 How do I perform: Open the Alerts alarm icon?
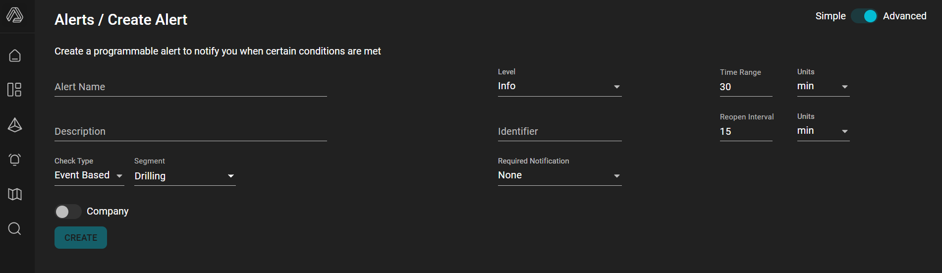point(15,160)
